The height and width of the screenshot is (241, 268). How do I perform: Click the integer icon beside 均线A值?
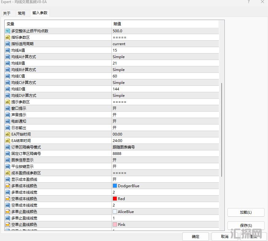[x=8, y=50]
